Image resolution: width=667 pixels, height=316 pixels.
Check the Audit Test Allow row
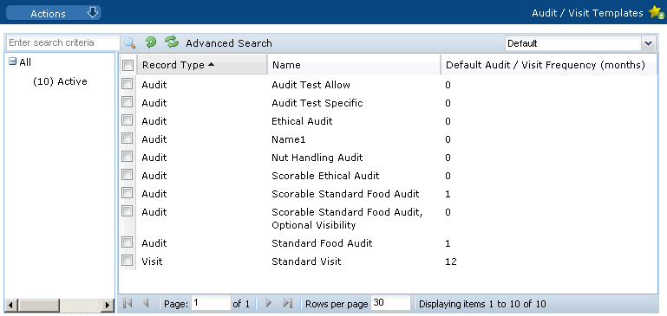pos(128,84)
